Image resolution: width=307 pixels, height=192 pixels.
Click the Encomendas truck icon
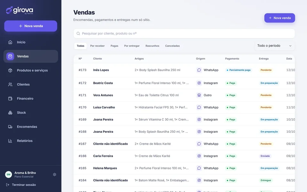[x=10, y=127]
